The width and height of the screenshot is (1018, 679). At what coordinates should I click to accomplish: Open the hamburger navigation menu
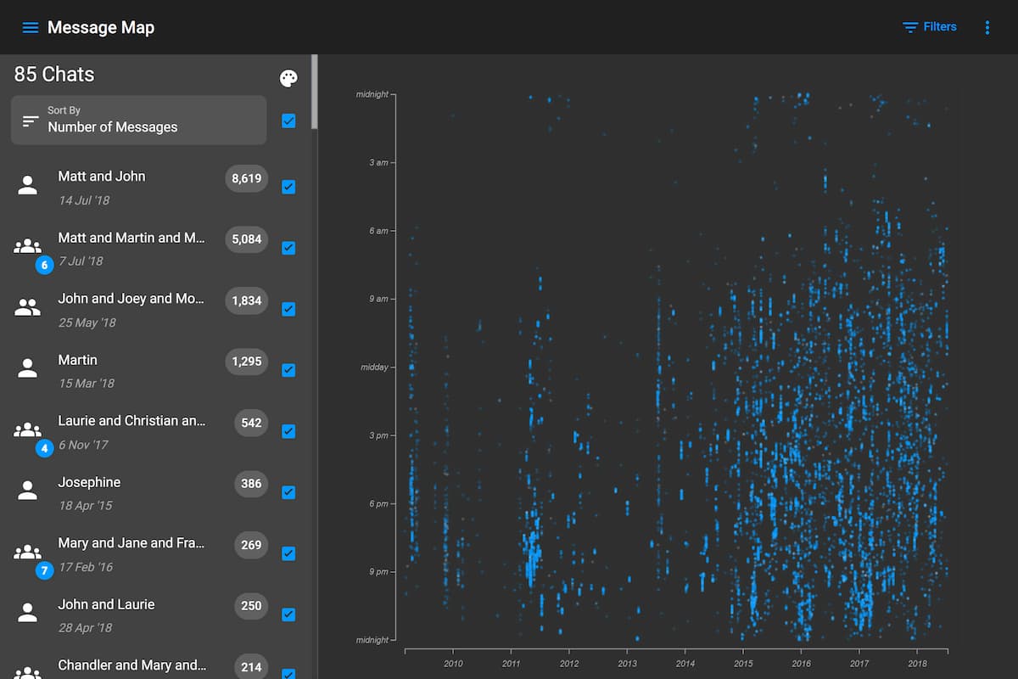(x=30, y=27)
